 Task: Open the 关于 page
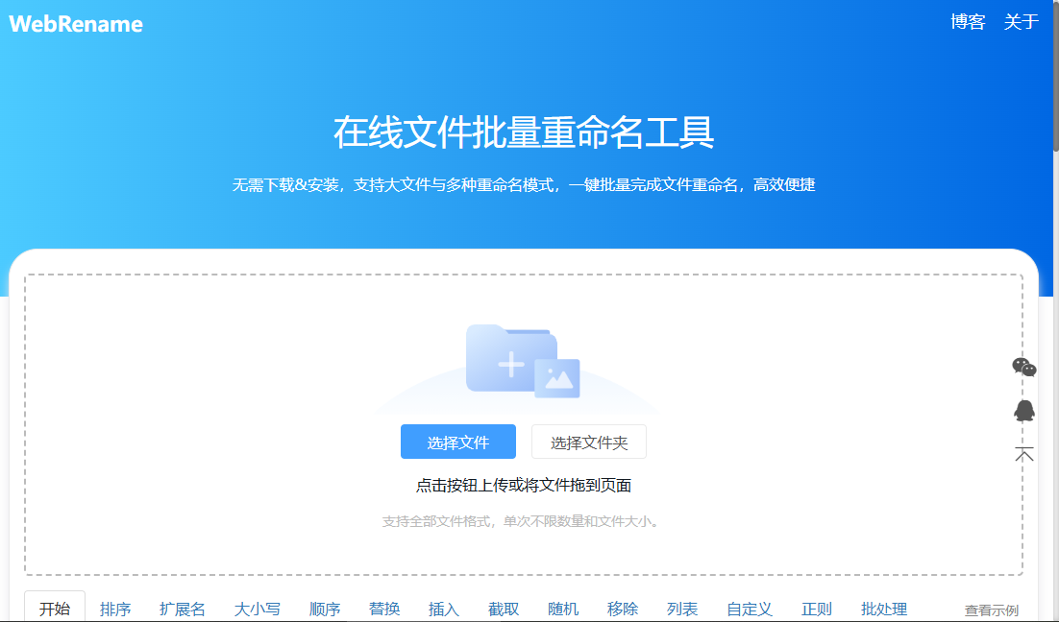pos(1020,23)
